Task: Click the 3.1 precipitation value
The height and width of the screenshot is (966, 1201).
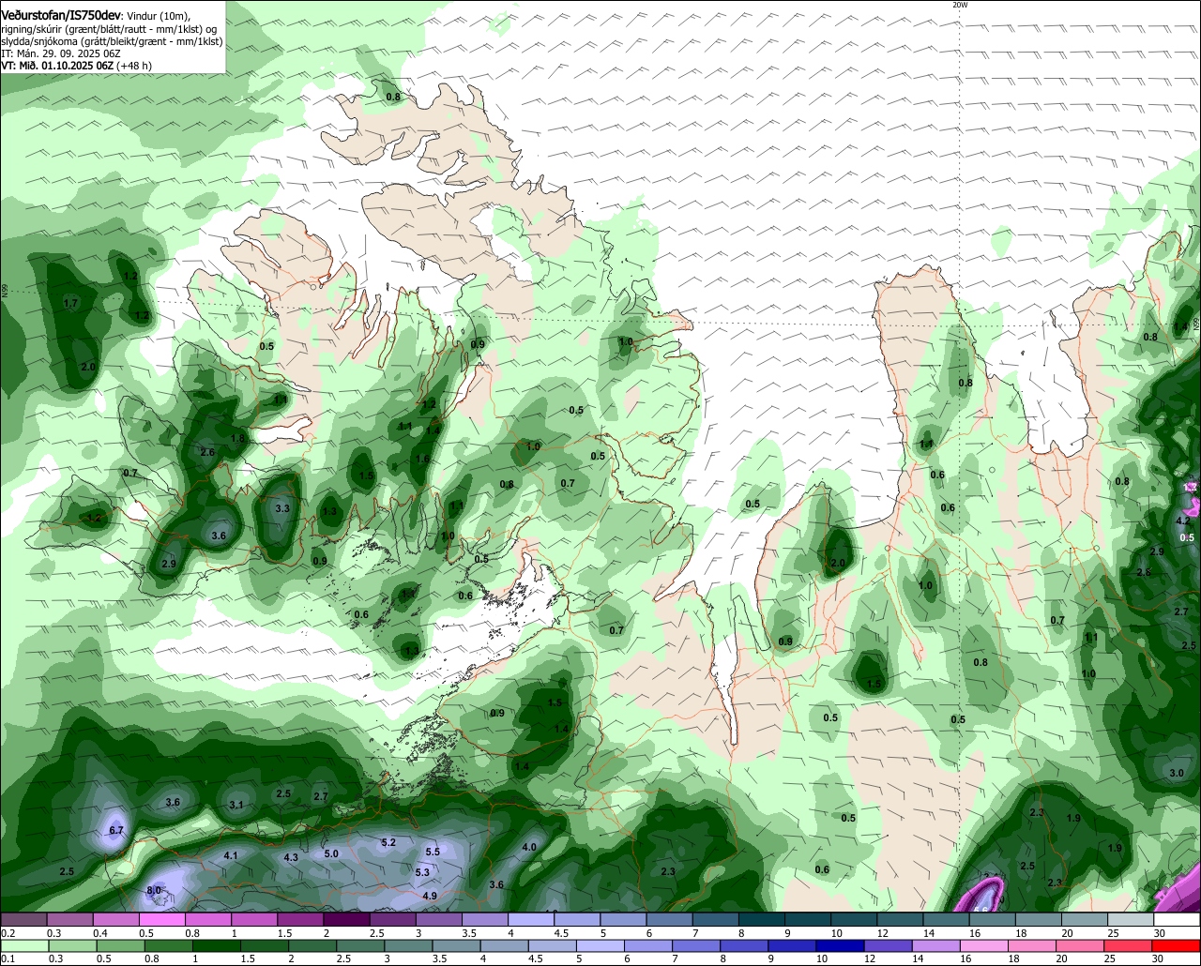Action: coord(236,805)
